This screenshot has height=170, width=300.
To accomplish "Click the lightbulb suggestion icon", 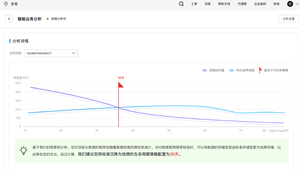I will pyautogui.click(x=23, y=151).
